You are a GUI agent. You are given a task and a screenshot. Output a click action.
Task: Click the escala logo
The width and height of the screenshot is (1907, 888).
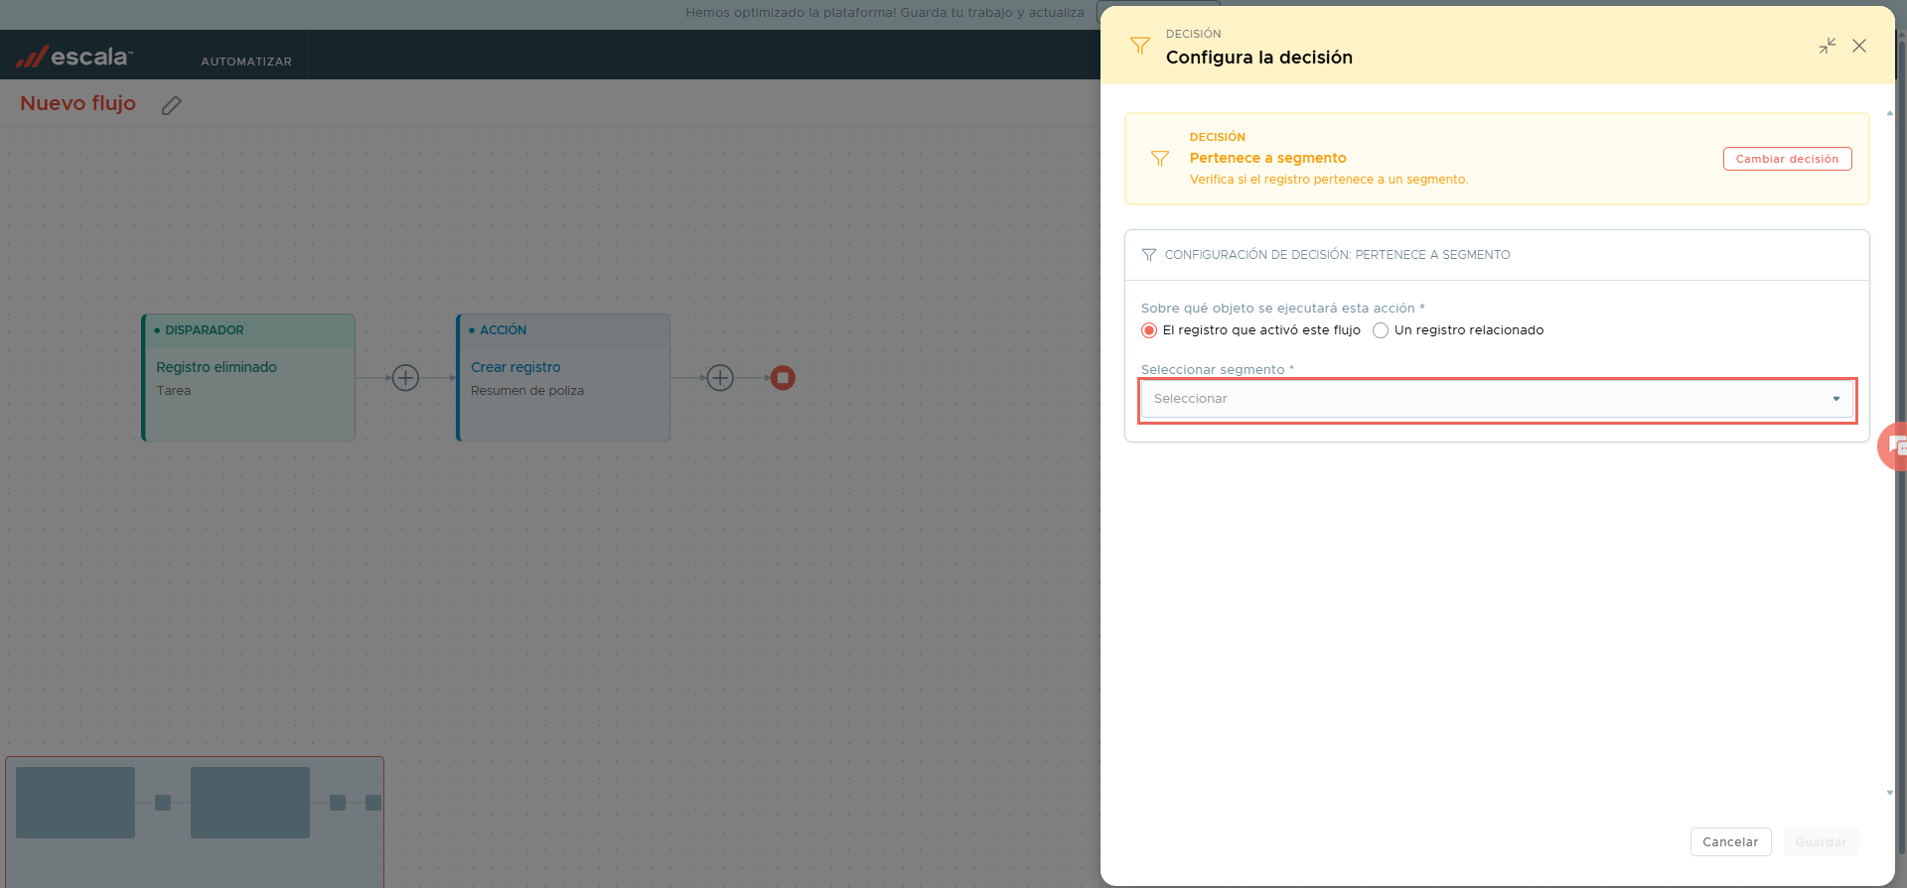tap(74, 57)
